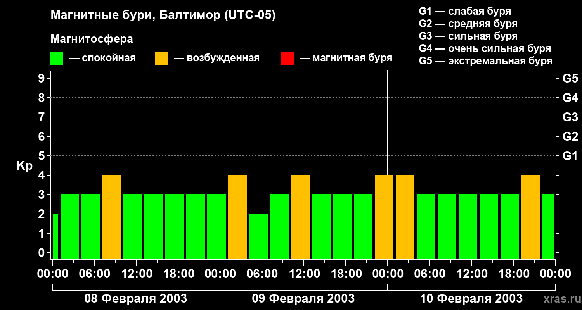Click the orange 'возбужденная' legend swatch
The image size is (582, 310).
pyautogui.click(x=161, y=59)
